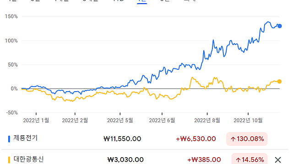Screen dimensions: 293x164
Task: Click the 100% y-axis label
Action: (x=11, y=41)
